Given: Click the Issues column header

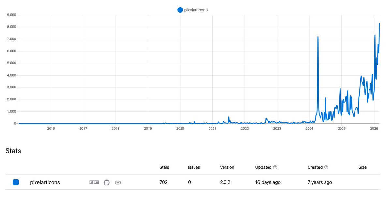Looking at the screenshot, I should coord(194,167).
